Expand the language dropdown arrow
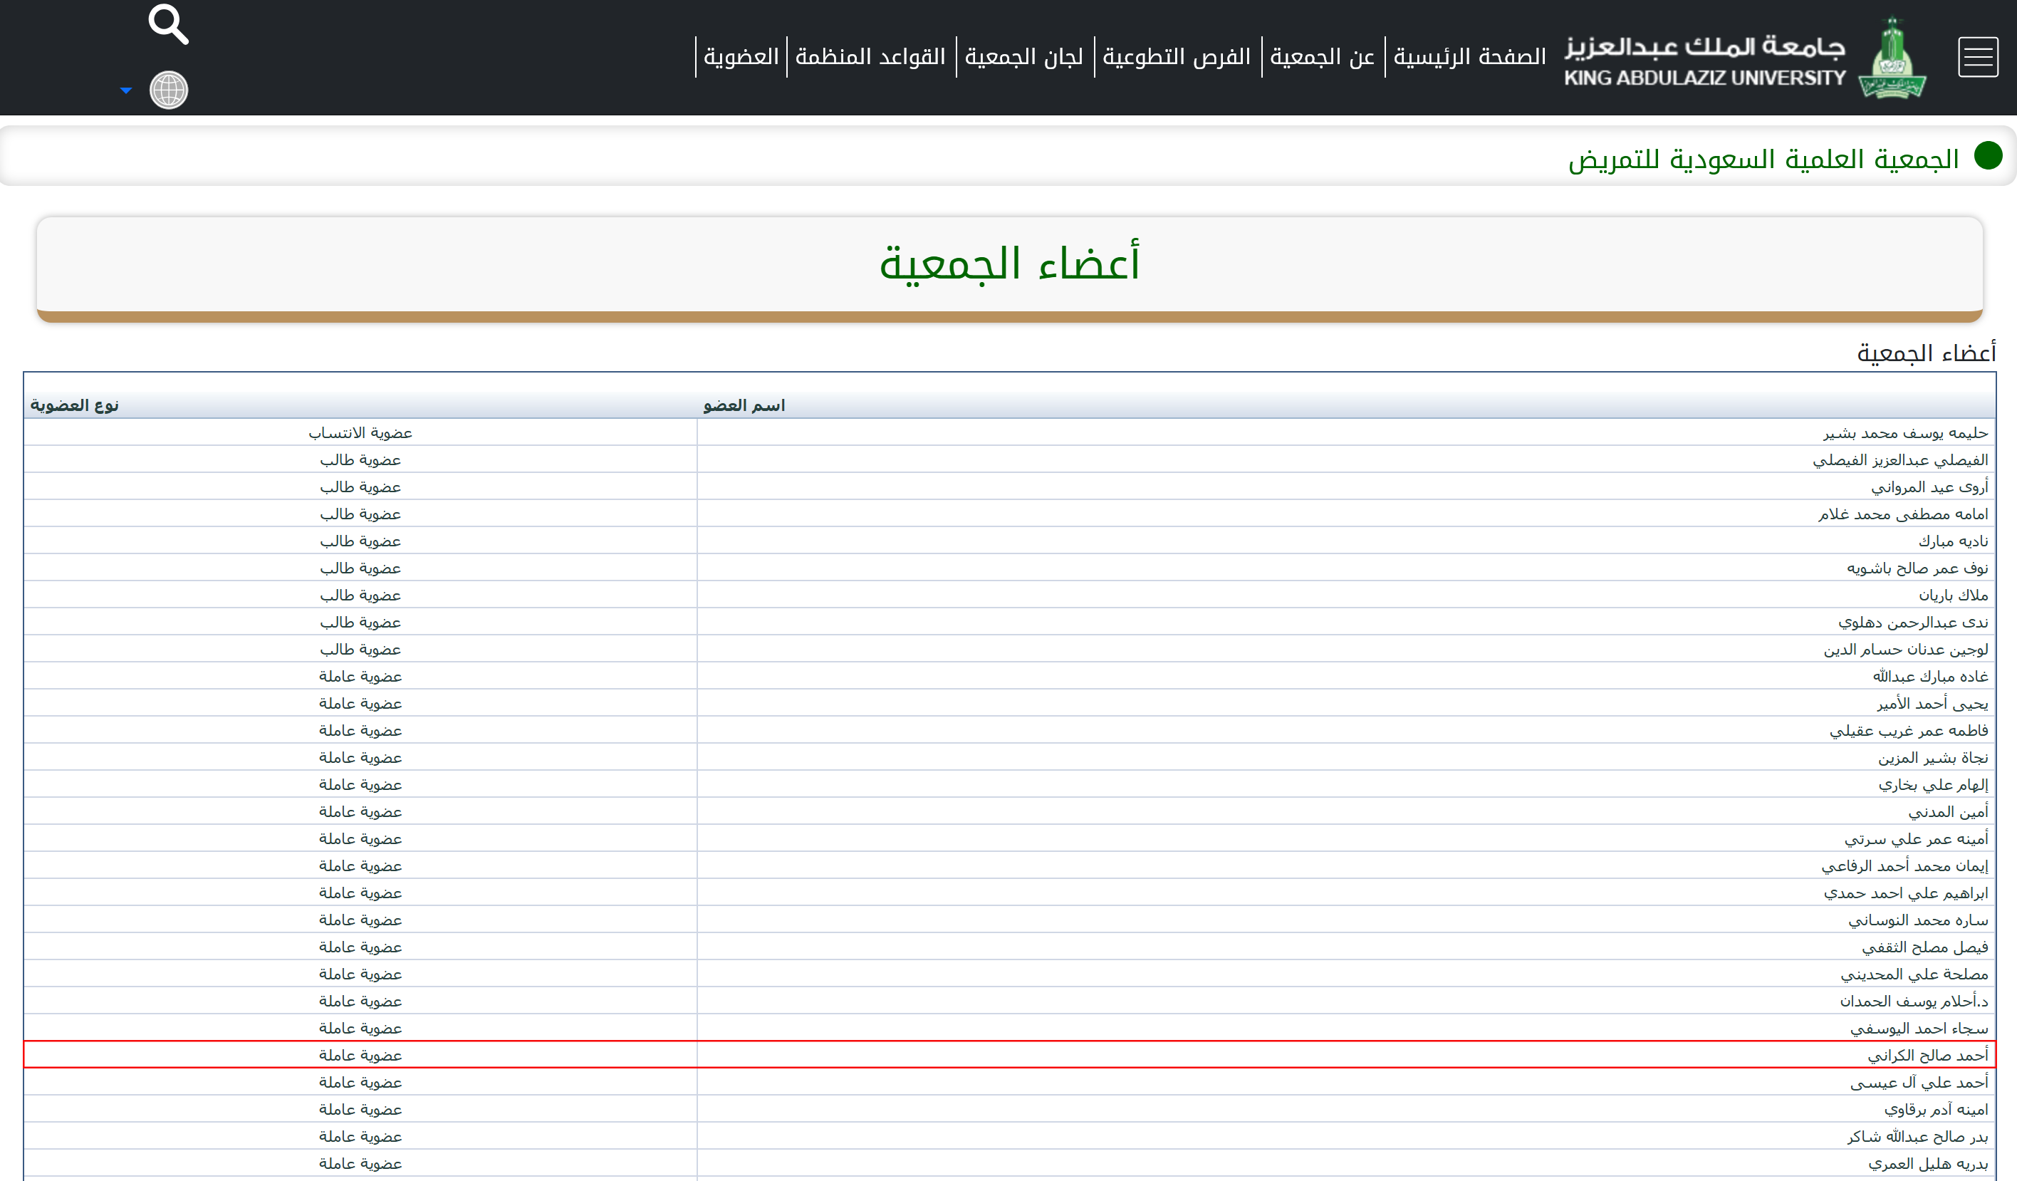This screenshot has height=1181, width=2017. 125,90
